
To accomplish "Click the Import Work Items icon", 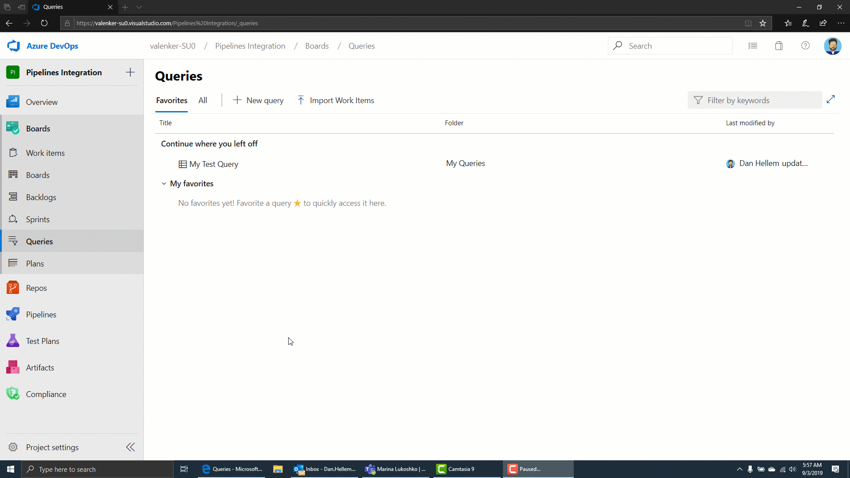I will [301, 100].
